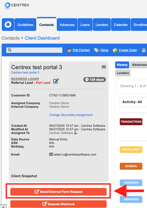
Task: Select the yellow ENROLLMENT activity label
Action: coord(131,149)
